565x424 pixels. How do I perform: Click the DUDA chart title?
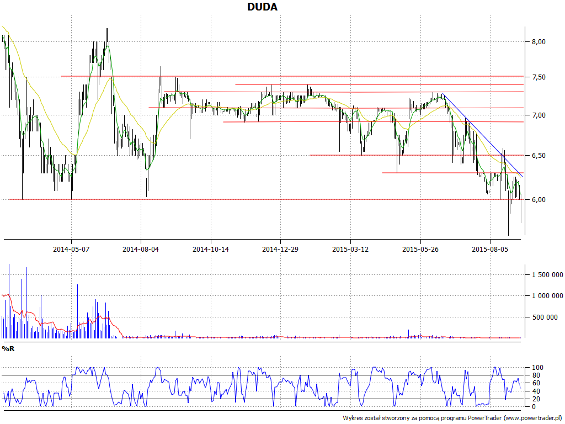coord(262,7)
